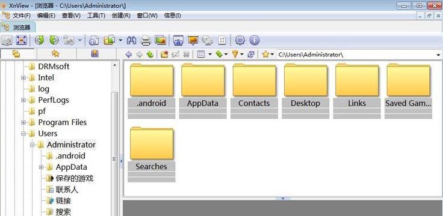Click the blue info About icon
443x216 pixels.
(x=254, y=40)
